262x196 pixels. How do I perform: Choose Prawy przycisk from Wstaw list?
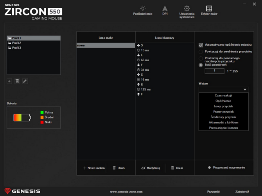pos(223,112)
